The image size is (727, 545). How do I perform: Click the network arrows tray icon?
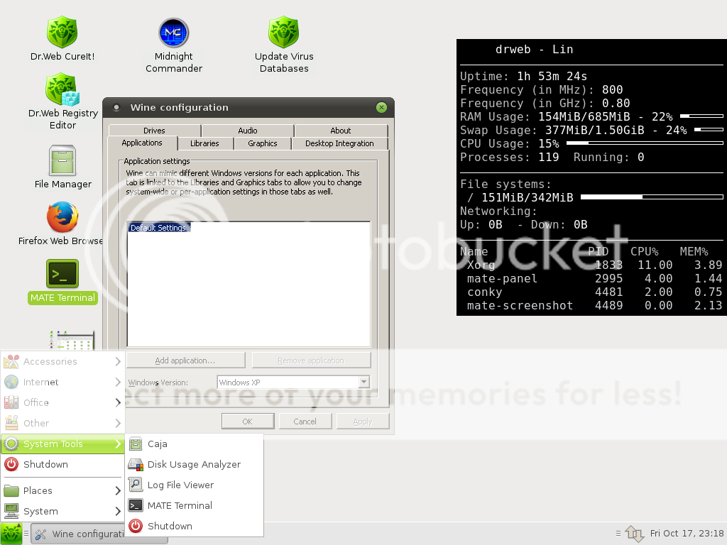pos(635,534)
